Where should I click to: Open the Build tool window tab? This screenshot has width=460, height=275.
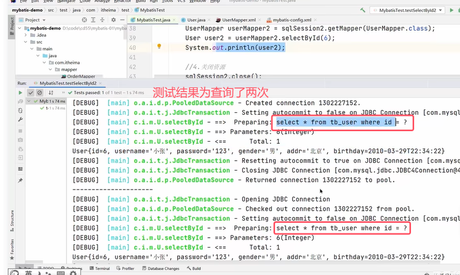click(x=193, y=268)
